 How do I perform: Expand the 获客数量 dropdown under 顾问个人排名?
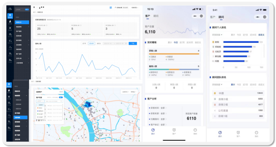click(x=217, y=35)
